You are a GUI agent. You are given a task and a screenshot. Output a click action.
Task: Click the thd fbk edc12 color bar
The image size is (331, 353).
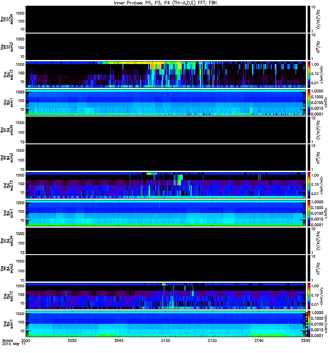tap(308, 185)
